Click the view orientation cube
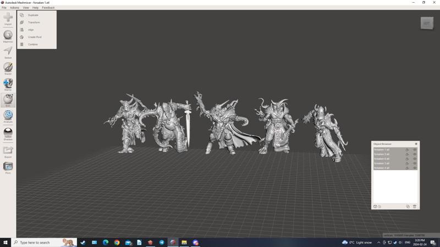The image size is (440, 247). pyautogui.click(x=427, y=23)
